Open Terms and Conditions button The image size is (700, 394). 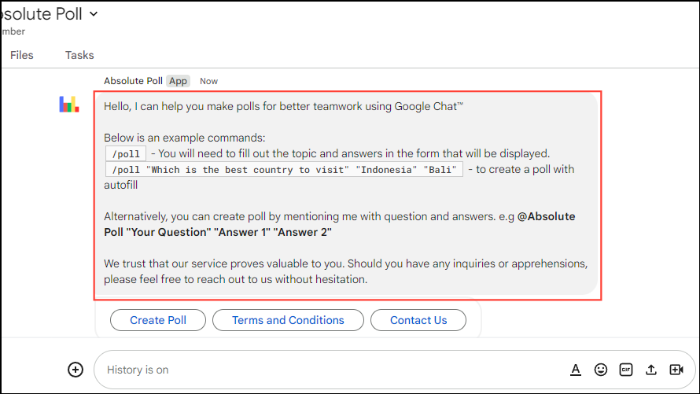click(x=288, y=320)
